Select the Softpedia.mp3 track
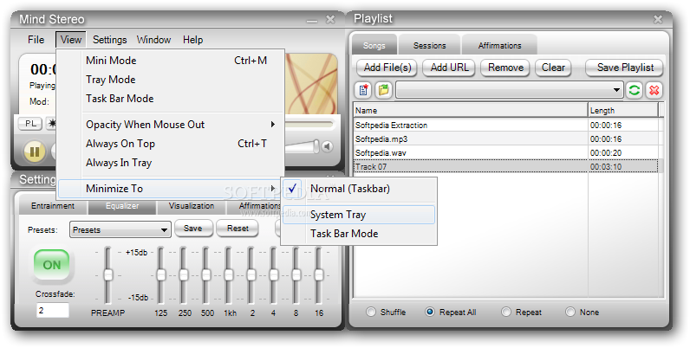The width and height of the screenshot is (690, 348). coord(505,139)
